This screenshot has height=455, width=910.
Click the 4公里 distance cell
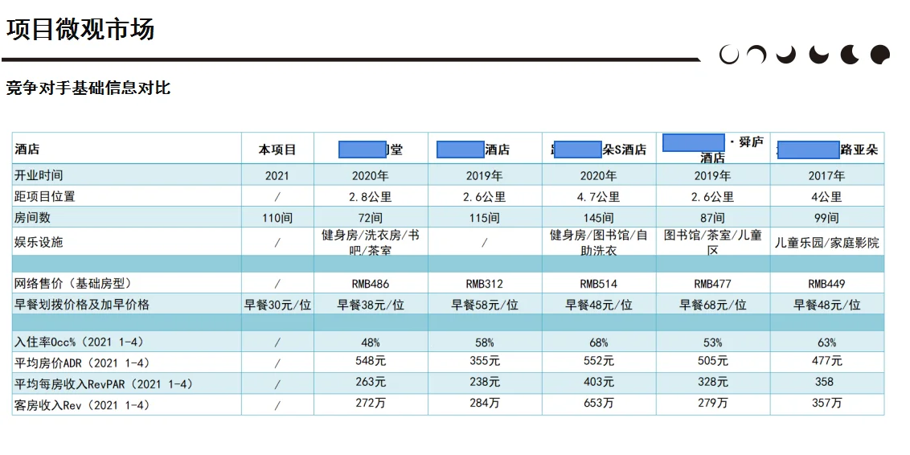(x=827, y=197)
